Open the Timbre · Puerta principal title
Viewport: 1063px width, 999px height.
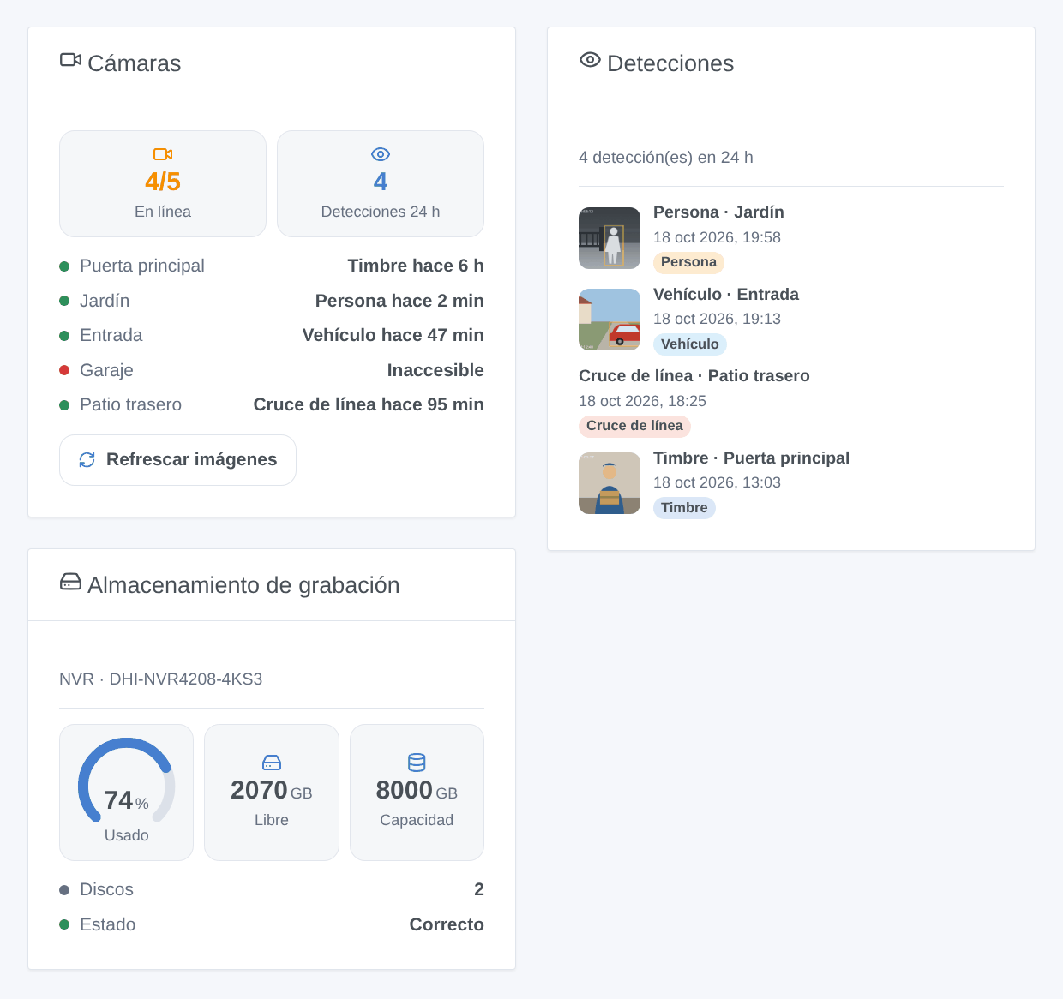coord(751,458)
